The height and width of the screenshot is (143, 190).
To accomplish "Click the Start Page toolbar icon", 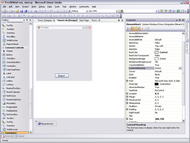I will [x=178, y=11].
